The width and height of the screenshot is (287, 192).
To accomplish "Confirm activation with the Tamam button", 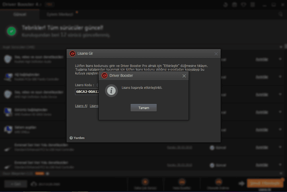I will pyautogui.click(x=143, y=108).
